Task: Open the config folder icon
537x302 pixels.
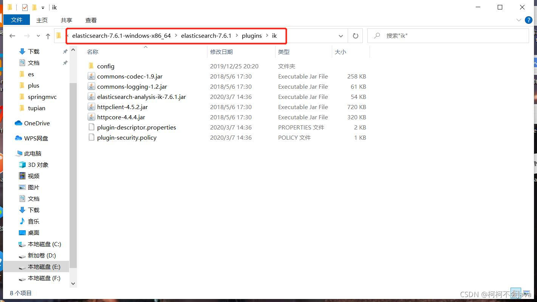Action: coord(91,66)
